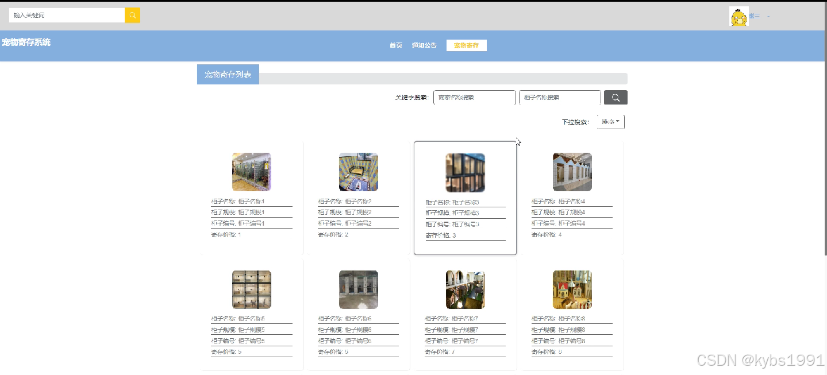
Task: Open the thumbnail image of 柜子名称4
Action: tap(572, 172)
